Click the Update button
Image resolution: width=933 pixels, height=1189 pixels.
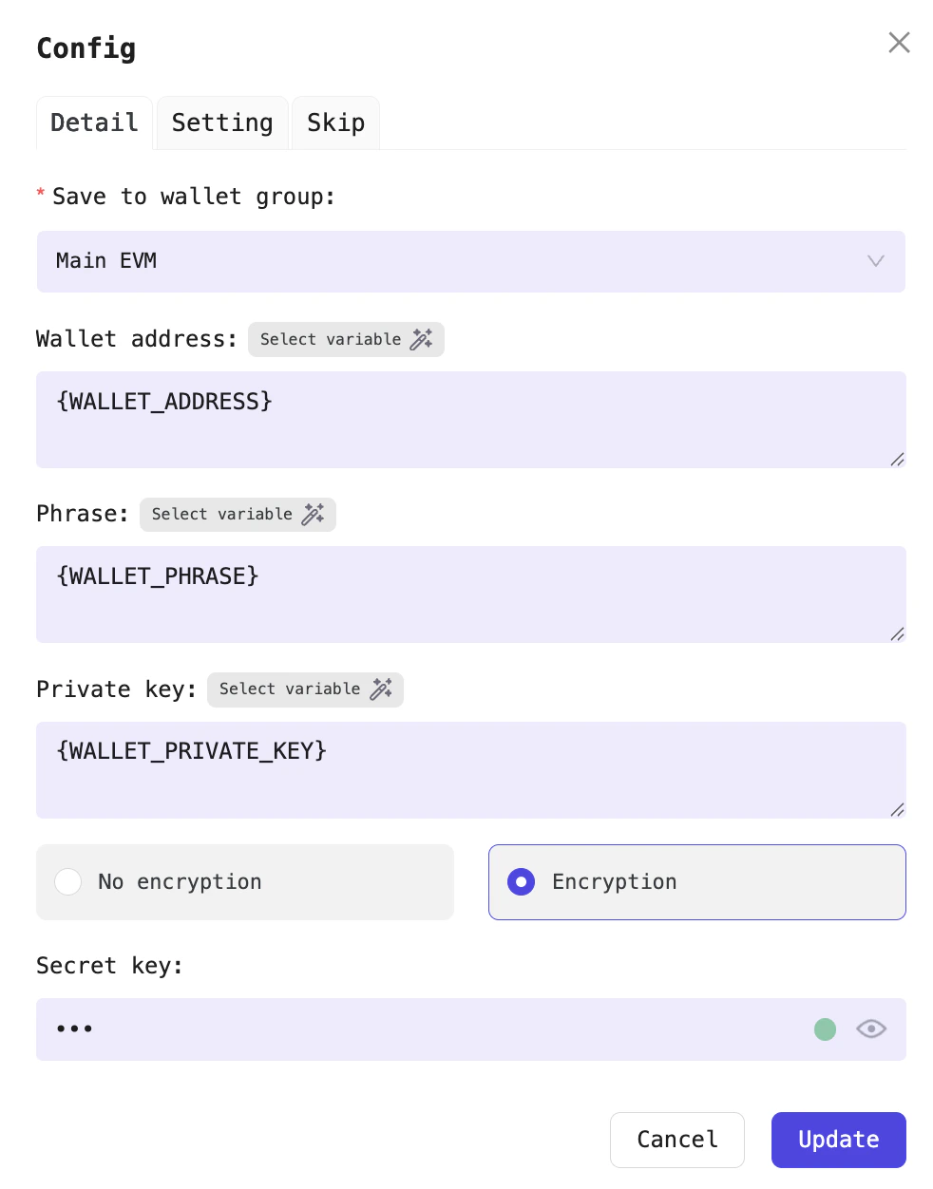838,1140
